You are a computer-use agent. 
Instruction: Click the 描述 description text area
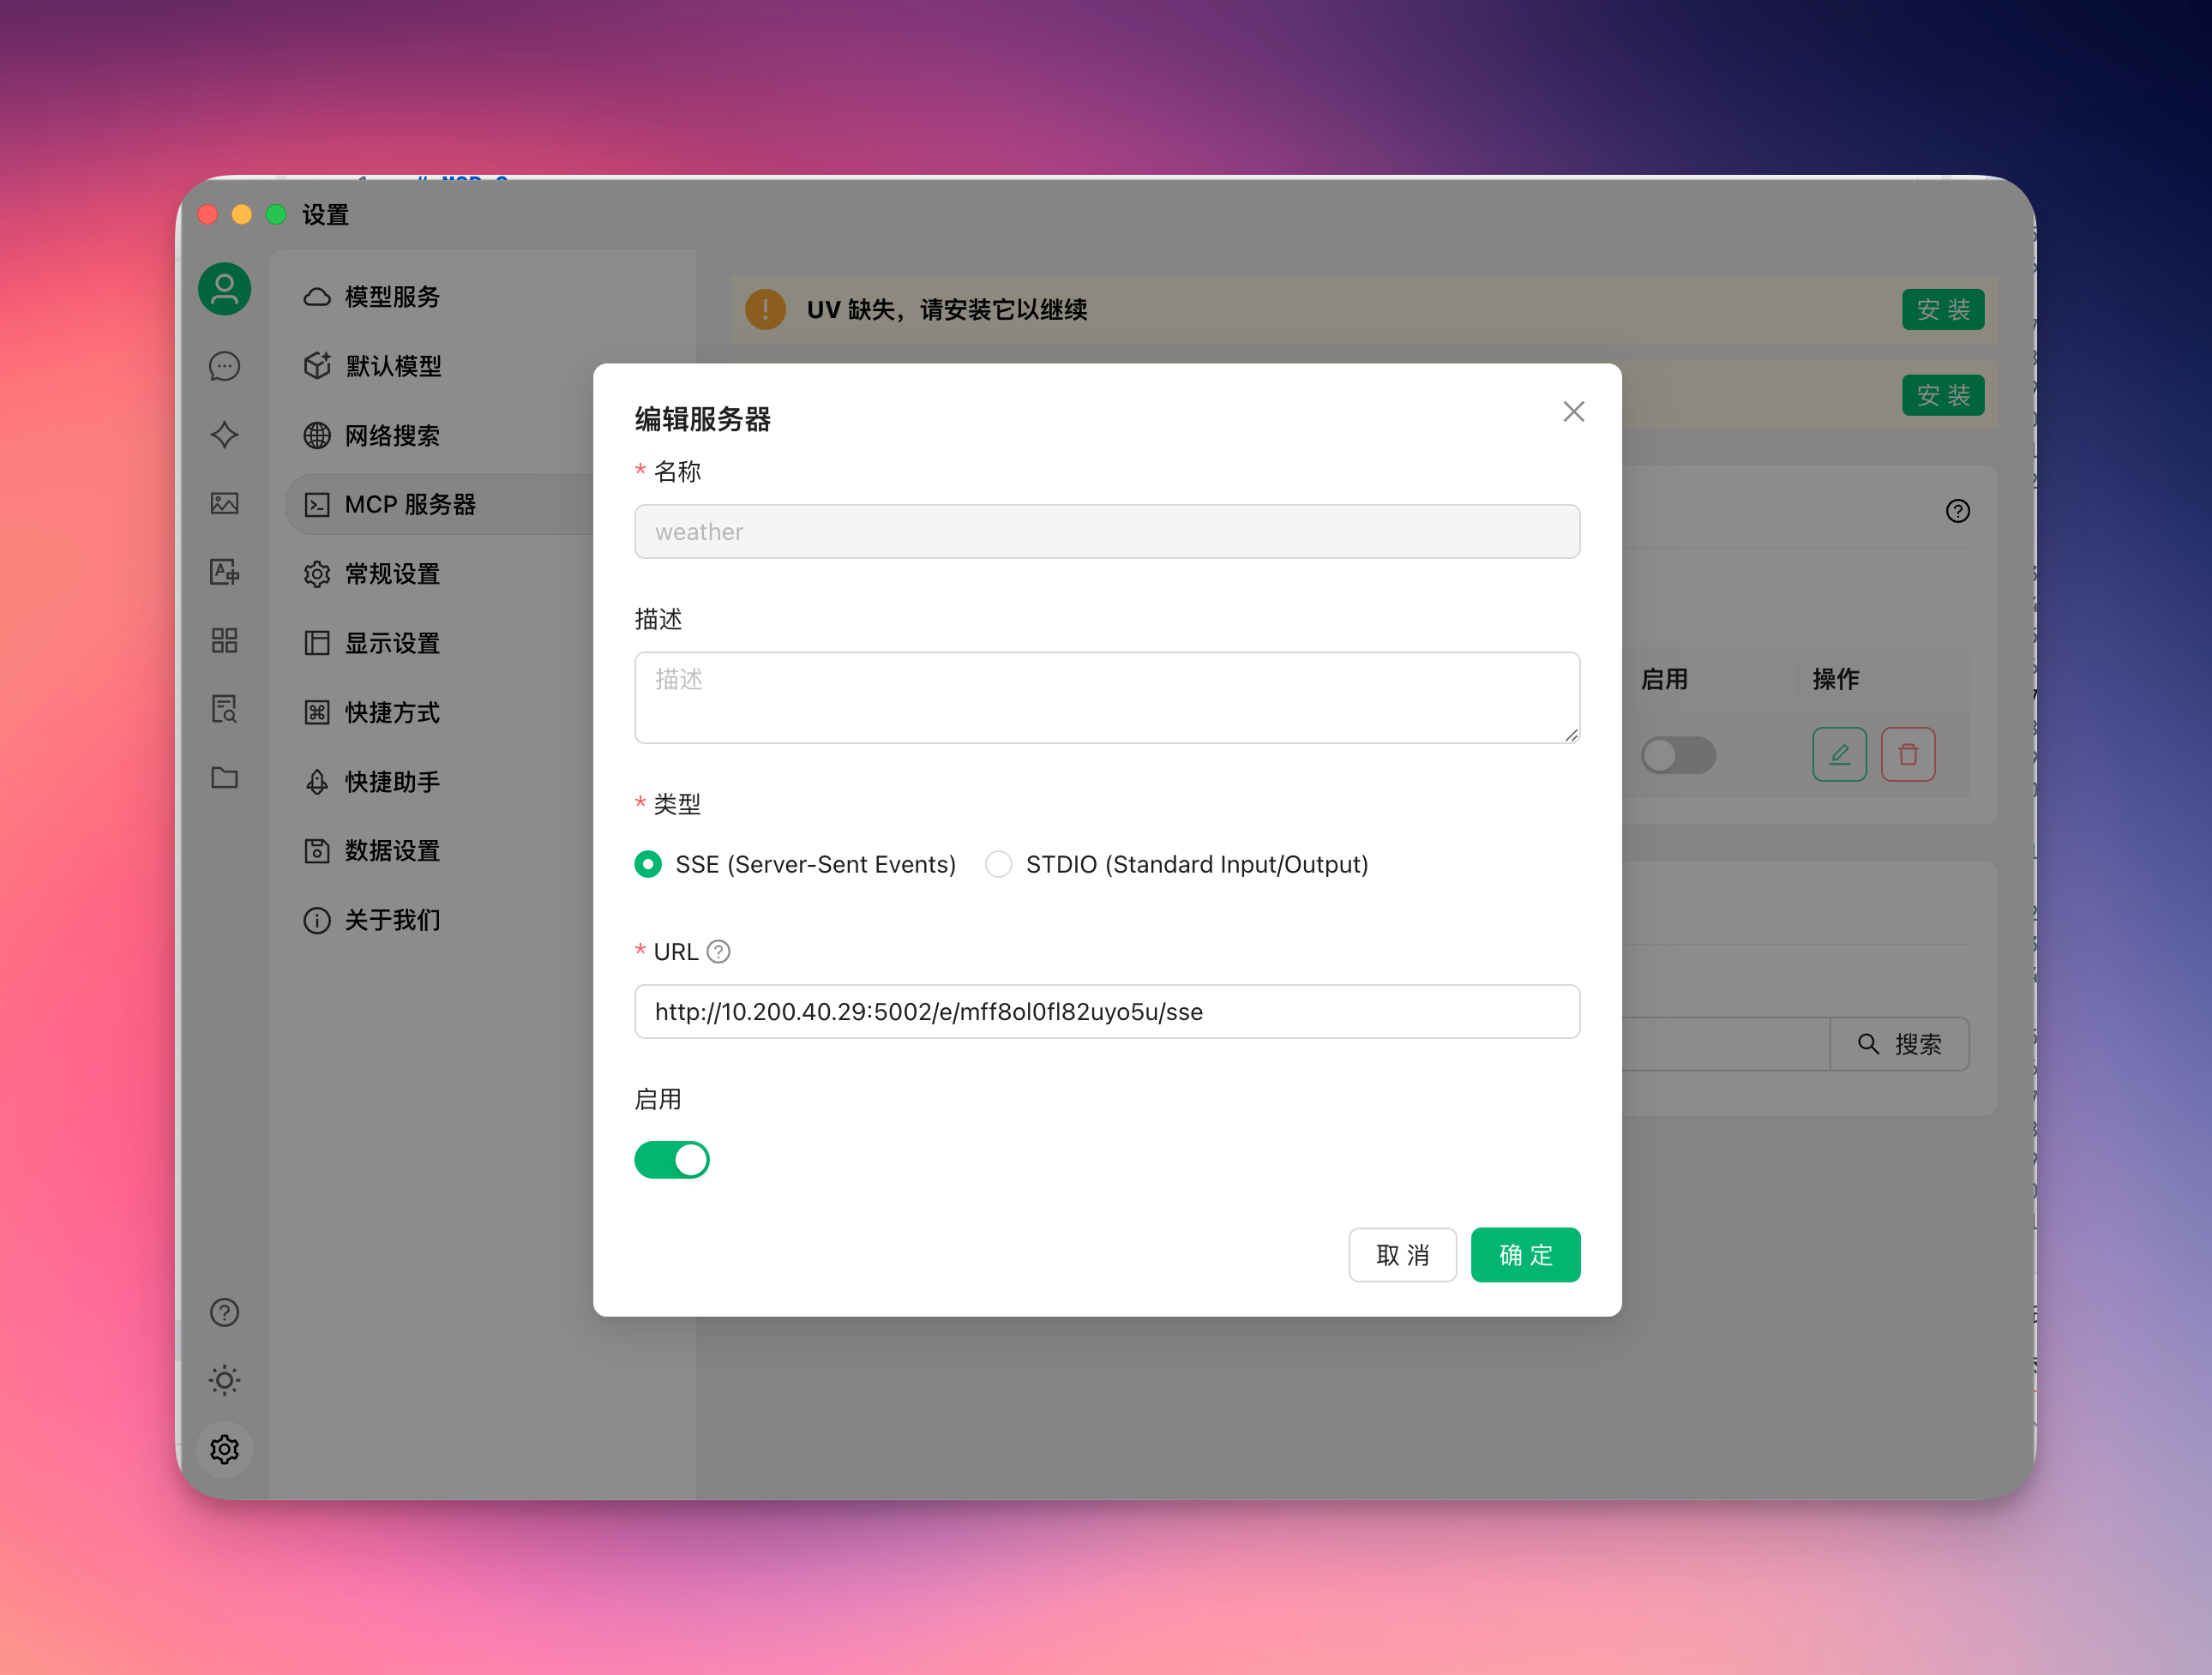1107,698
